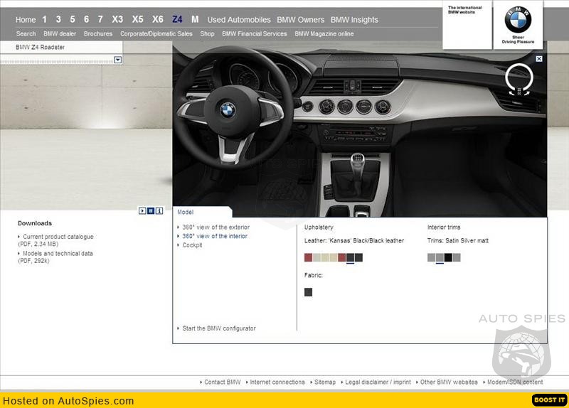Open the Z4 model menu
Image resolution: width=569 pixels, height=408 pixels.
point(177,19)
